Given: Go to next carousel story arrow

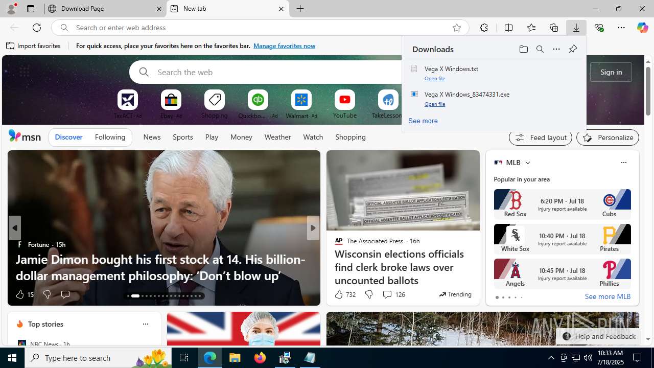Looking at the screenshot, I should pos(313,228).
